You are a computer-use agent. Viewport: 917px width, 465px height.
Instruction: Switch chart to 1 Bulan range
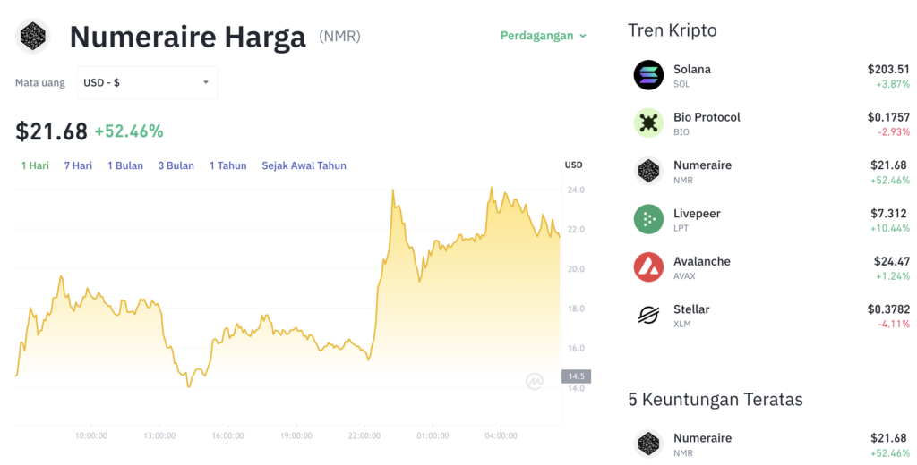pyautogui.click(x=125, y=165)
